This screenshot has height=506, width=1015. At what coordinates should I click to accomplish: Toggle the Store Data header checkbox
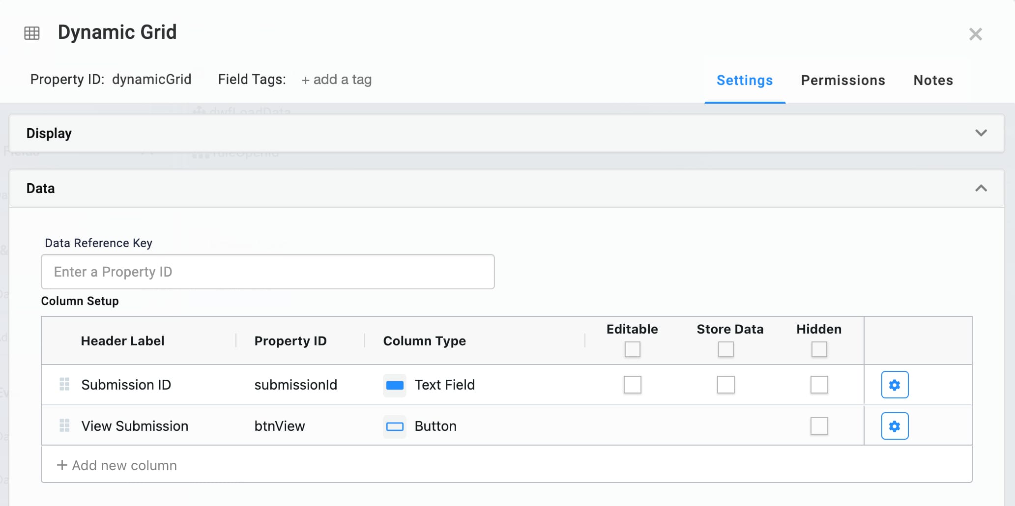pyautogui.click(x=725, y=349)
